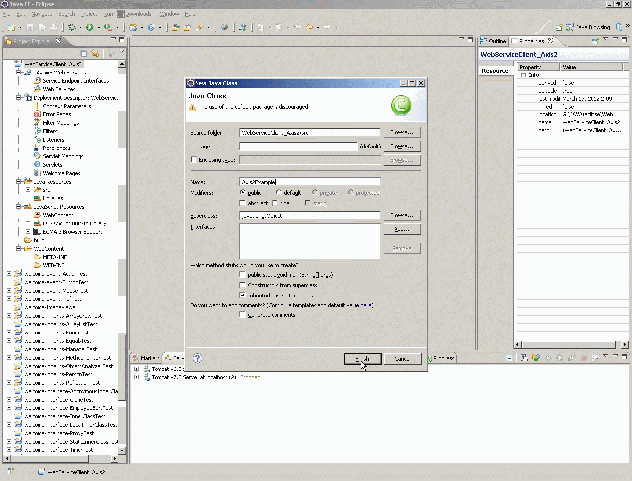Enable the Generate comments checkbox

(x=242, y=314)
